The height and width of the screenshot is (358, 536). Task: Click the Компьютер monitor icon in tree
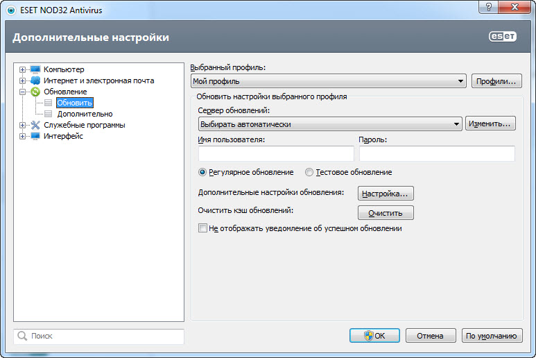(x=35, y=69)
